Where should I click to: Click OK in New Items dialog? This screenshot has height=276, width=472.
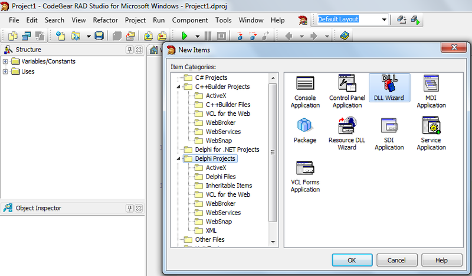coord(352,260)
